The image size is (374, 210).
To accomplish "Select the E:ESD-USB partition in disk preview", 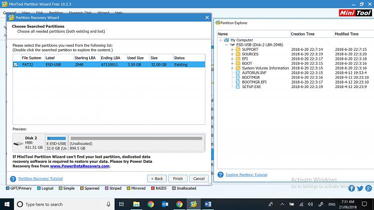I will coord(56,143).
